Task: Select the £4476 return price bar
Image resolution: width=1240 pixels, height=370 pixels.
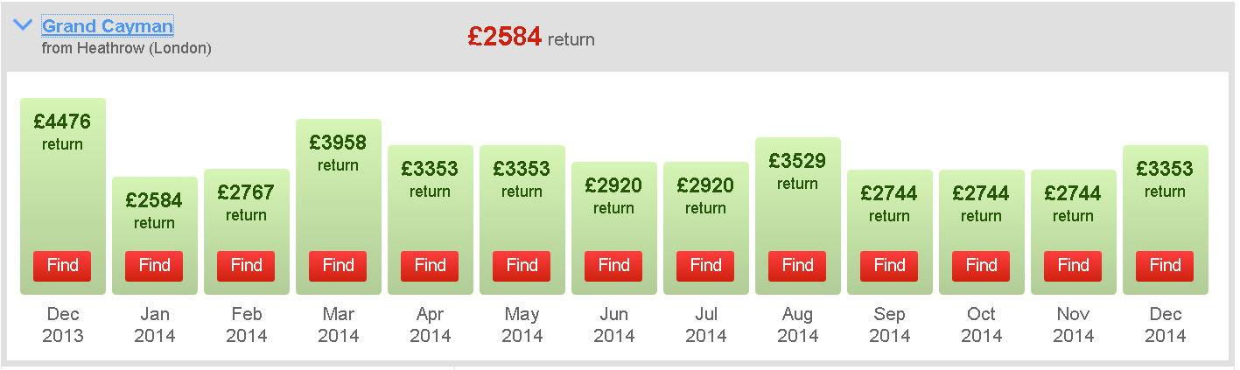Action: (x=63, y=196)
